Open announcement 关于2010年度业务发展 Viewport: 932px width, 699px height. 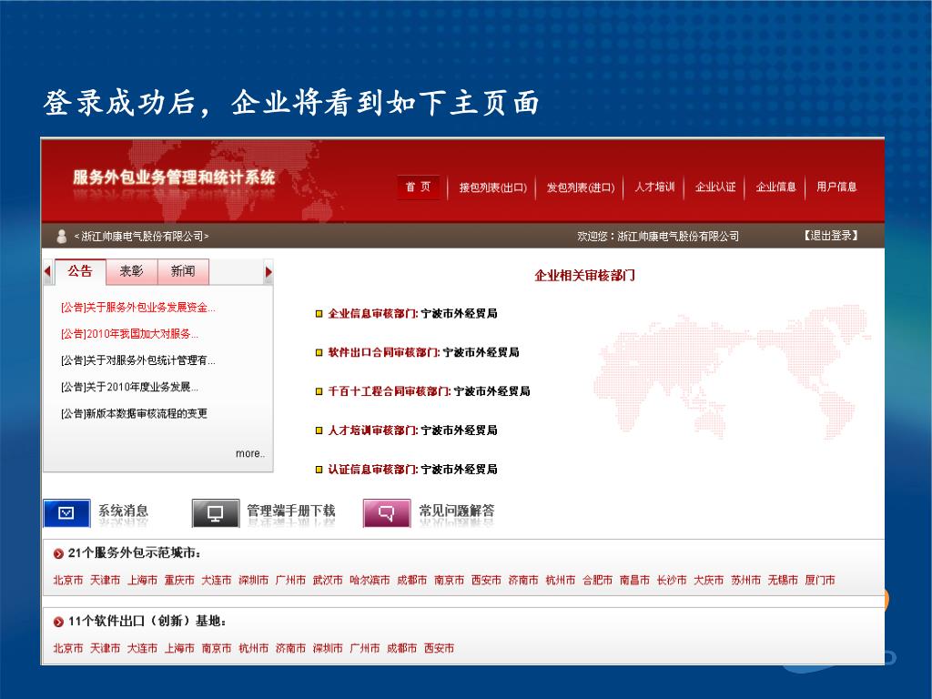[129, 387]
